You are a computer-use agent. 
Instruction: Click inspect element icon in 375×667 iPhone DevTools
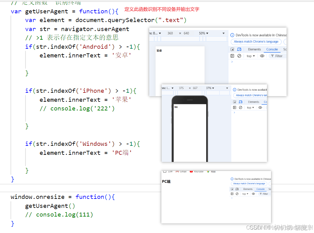coord(235,102)
